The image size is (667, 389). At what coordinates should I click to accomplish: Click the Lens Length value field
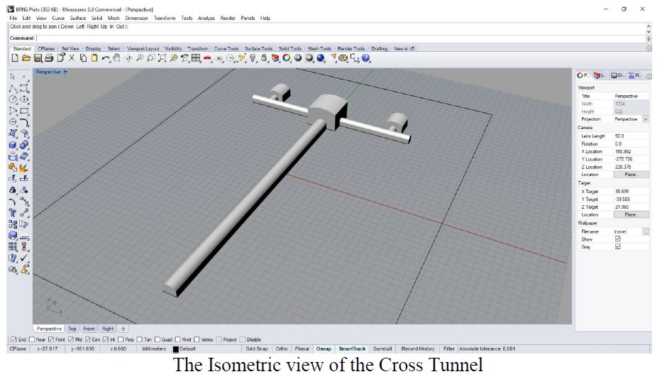632,136
